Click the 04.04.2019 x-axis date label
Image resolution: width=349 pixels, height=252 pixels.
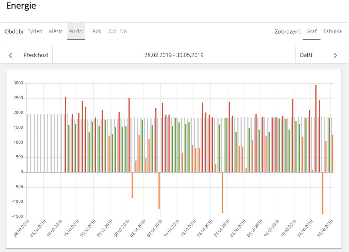(138, 228)
